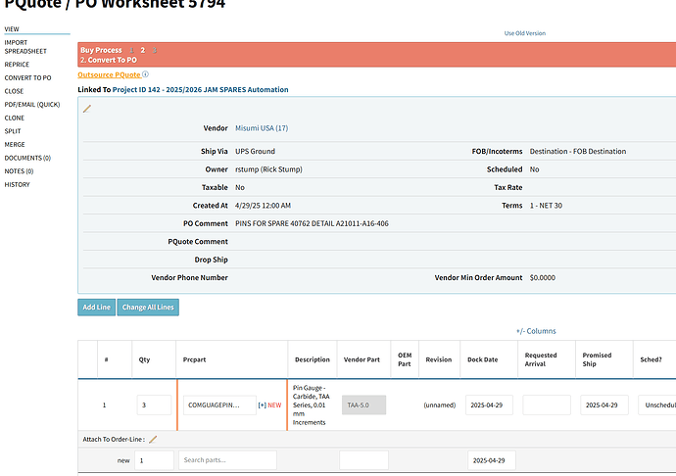Go to Buy Process step 1
This screenshot has width=676, height=476.
[x=131, y=50]
